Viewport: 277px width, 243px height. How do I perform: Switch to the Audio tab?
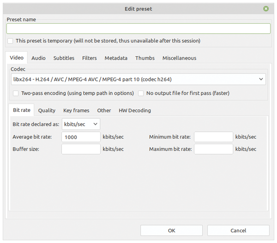point(38,58)
